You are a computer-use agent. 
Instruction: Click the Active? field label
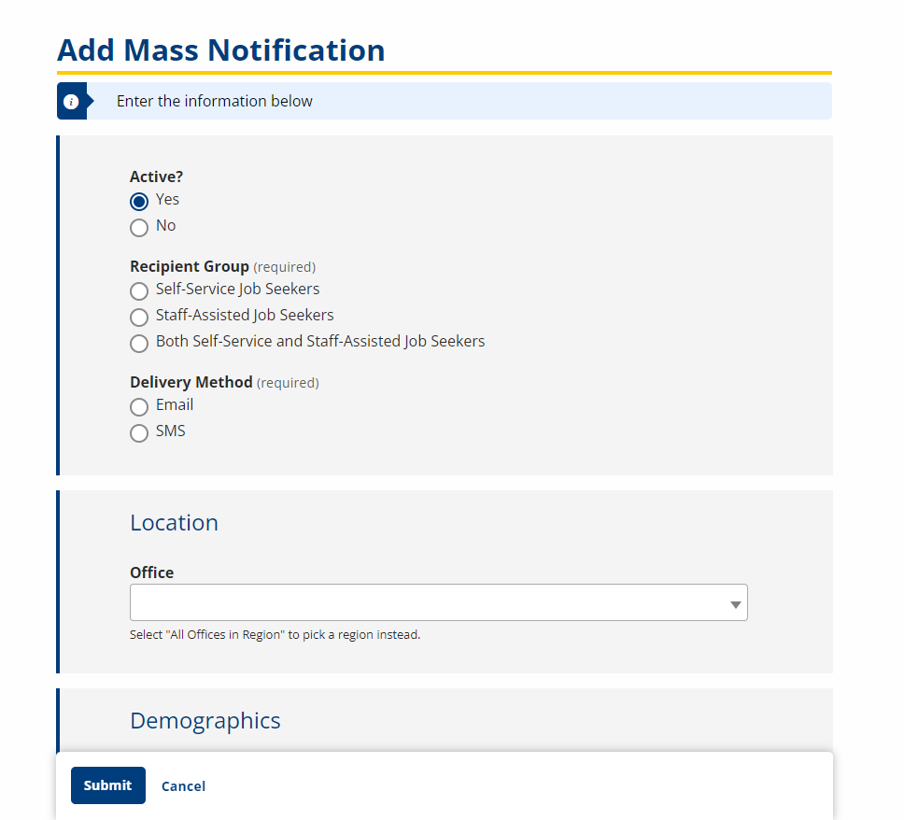click(x=156, y=177)
